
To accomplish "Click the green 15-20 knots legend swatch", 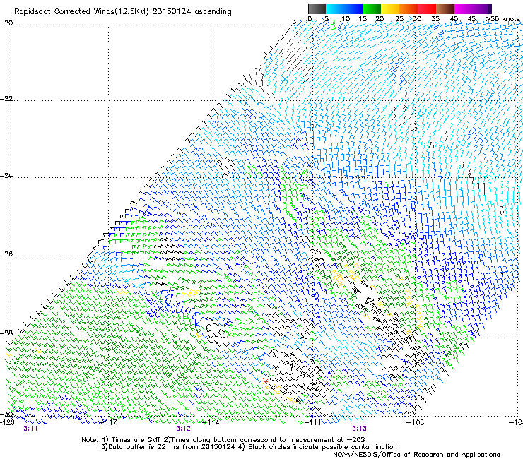I will tap(372, 8).
